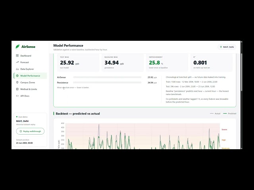Click the Forecast trend arrow icon
The image size is (254, 190).
coord(17,62)
